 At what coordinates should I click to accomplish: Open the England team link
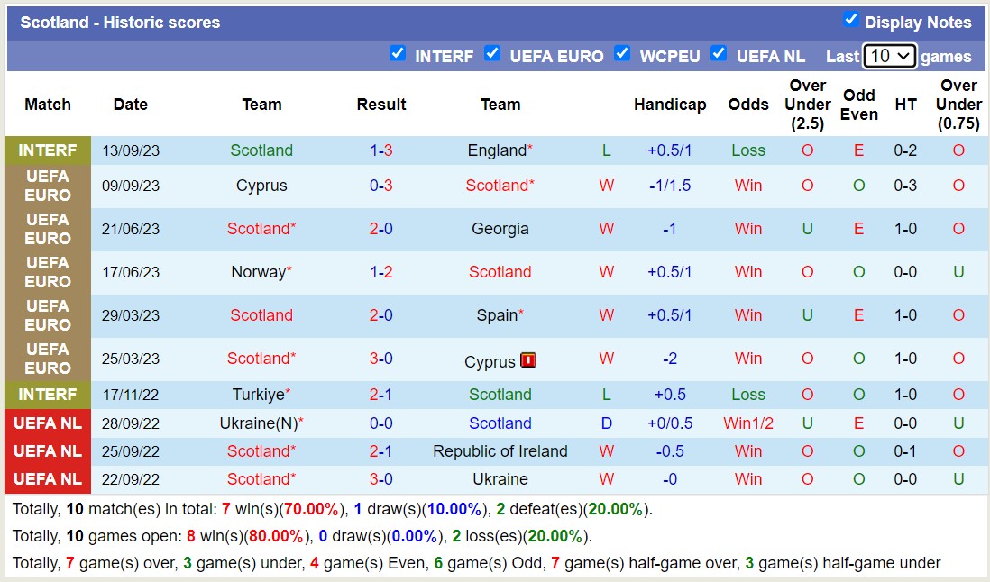[497, 150]
